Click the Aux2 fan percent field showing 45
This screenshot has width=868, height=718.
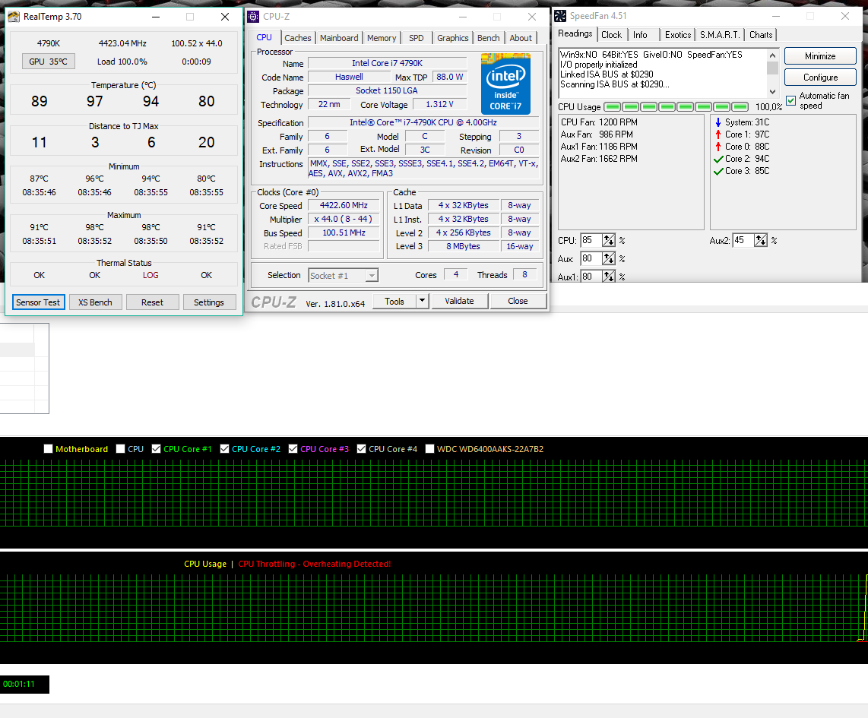[743, 240]
